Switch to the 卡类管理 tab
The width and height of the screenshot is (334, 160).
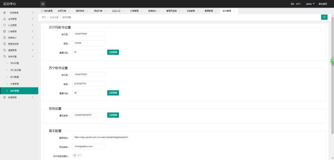[x=191, y=11]
